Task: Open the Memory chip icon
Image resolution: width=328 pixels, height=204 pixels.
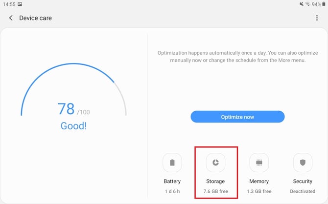Action: tap(259, 163)
